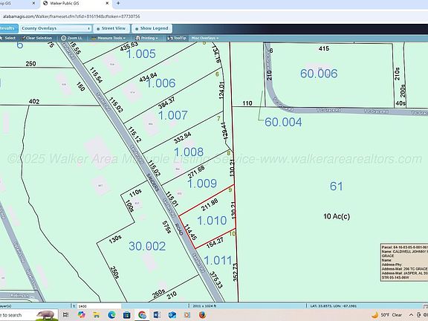Click parcel label 1.007

[173, 115]
